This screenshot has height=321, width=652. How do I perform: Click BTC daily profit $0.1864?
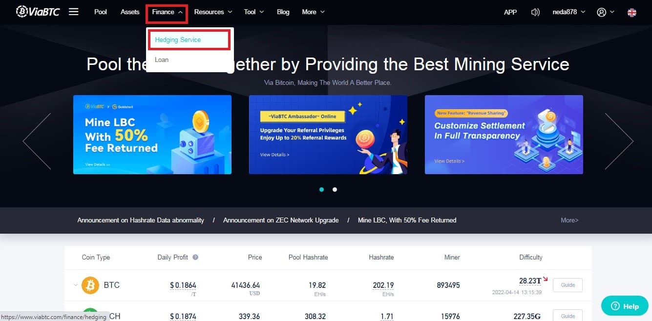pos(183,285)
